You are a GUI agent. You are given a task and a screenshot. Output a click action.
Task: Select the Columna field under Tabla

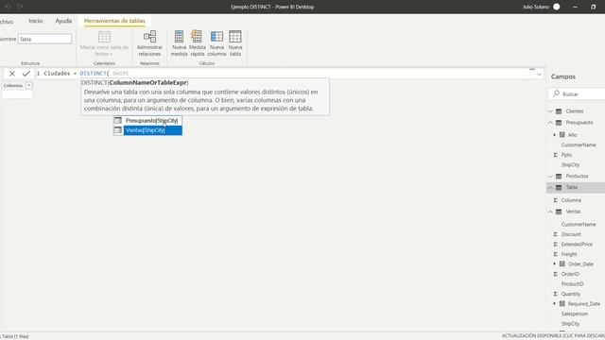point(571,200)
